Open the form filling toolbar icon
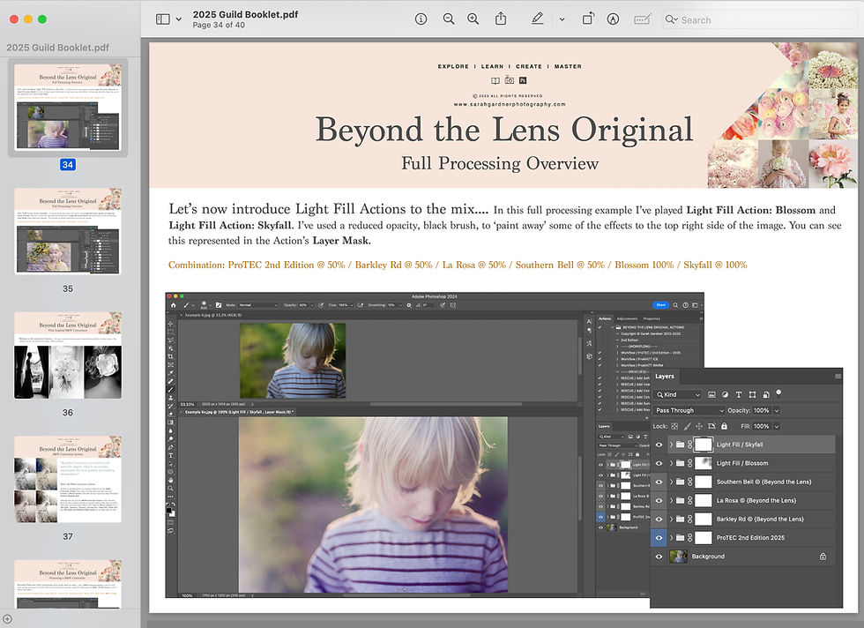Screen dimensions: 864x628 click(x=642, y=19)
